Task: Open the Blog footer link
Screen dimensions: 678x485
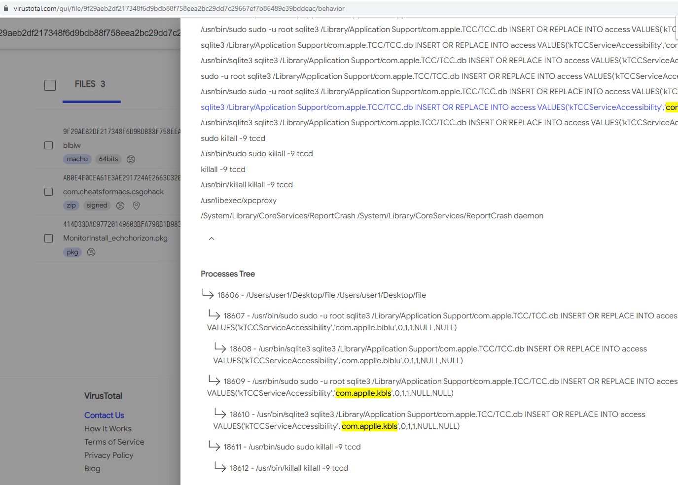Action: point(92,469)
